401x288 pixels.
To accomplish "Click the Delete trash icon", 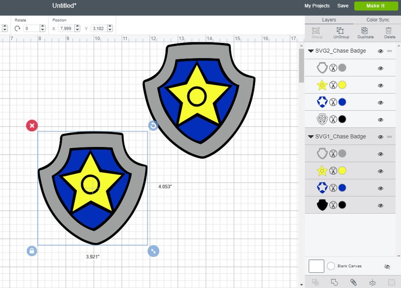I will point(388,31).
